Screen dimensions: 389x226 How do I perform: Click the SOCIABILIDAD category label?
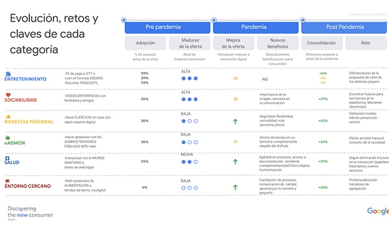pos(21,100)
